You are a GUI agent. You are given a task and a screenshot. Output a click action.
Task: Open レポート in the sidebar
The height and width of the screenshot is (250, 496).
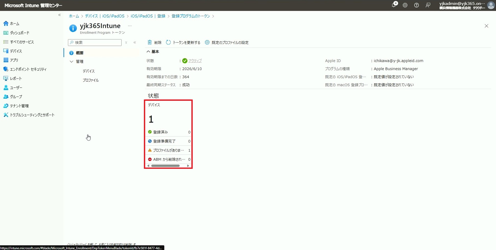click(13, 78)
